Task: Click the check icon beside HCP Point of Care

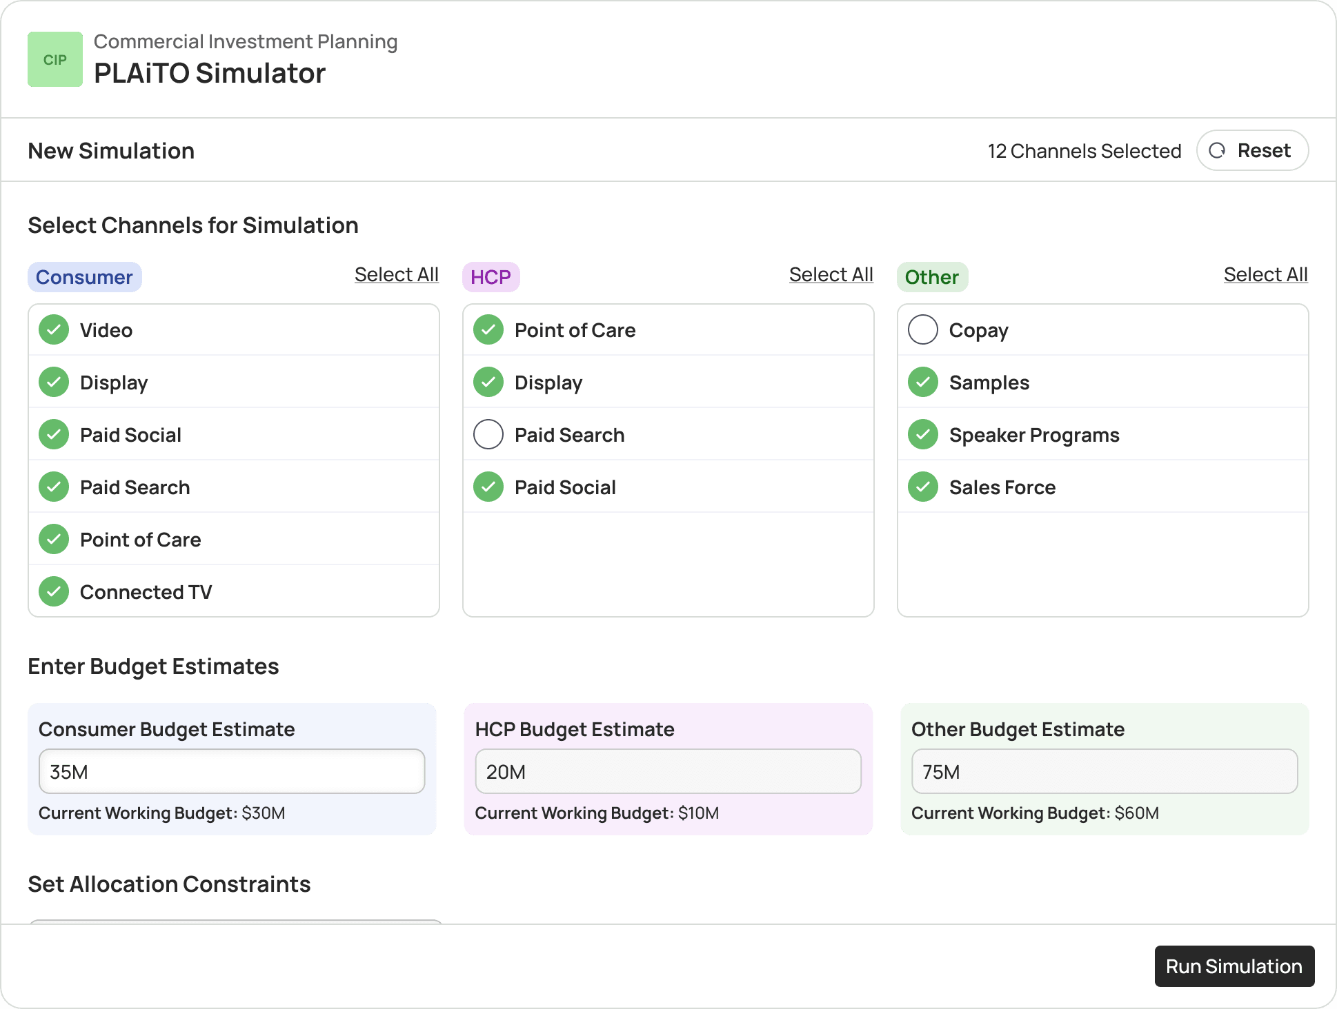Action: click(x=488, y=329)
